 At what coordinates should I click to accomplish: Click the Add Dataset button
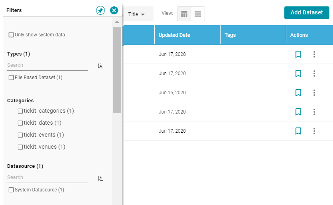[307, 12]
